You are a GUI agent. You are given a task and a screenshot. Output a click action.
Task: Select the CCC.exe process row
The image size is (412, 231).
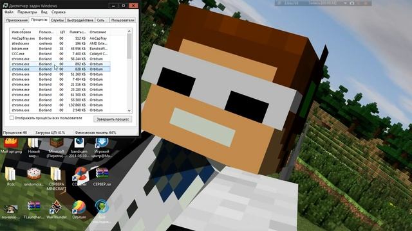pos(60,54)
